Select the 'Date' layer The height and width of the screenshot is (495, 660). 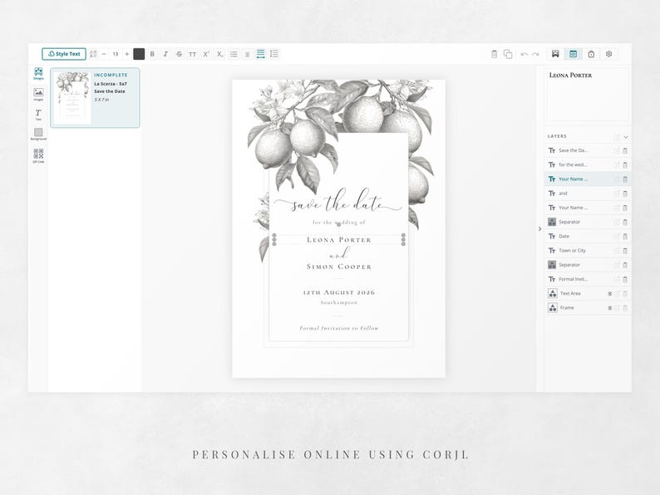tap(588, 236)
